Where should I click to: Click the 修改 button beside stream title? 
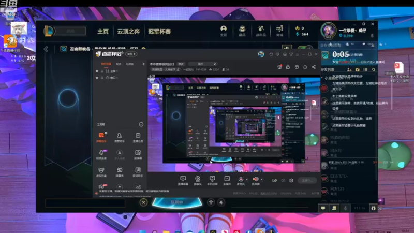click(181, 64)
